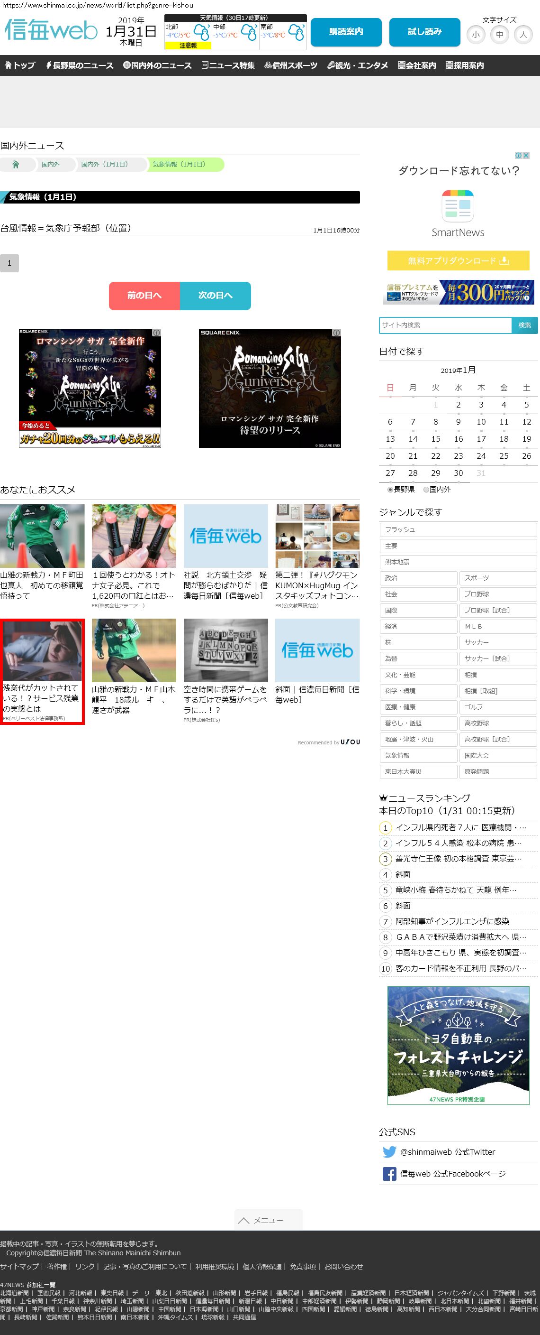Click left Romancing SaGa ad banner
The image size is (540, 1335).
pos(90,388)
